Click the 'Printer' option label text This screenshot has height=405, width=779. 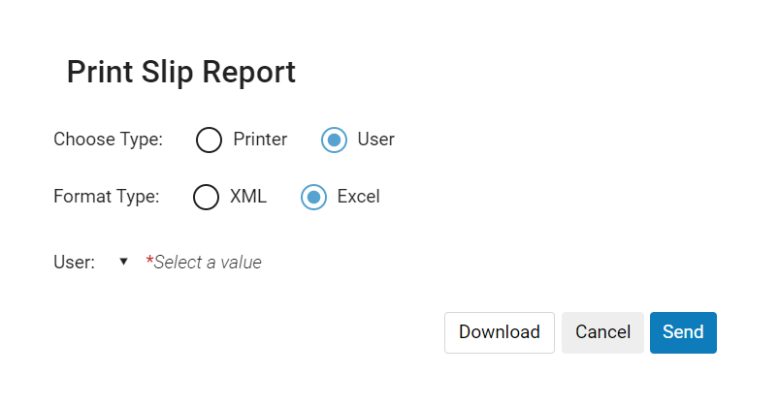[260, 140]
